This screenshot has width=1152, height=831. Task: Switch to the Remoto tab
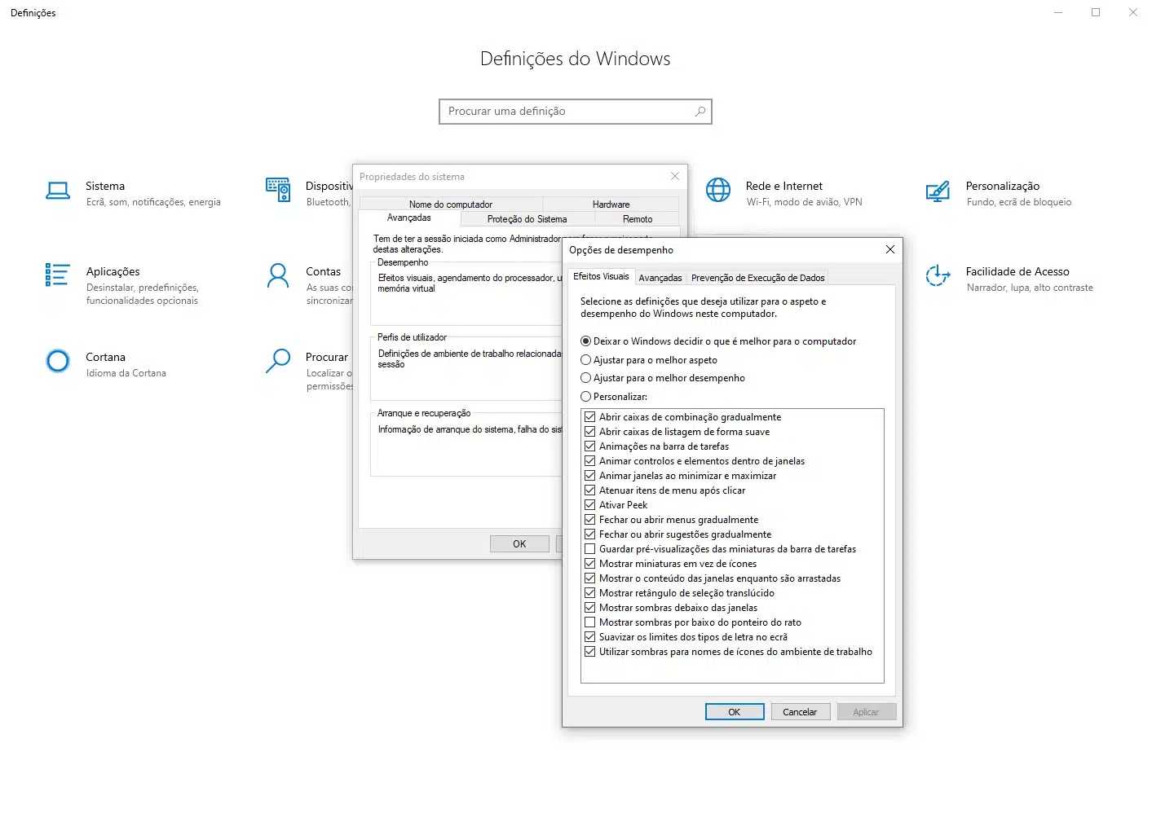point(638,219)
